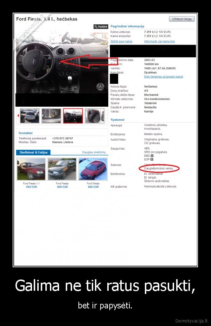Select the Originalus grotuvas feature text
Viewport: 211px width, 326px height.
pos(157,139)
